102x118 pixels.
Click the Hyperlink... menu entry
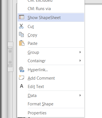click(51, 70)
